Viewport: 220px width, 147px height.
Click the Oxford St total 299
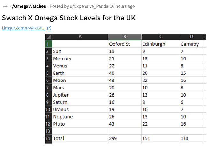[125, 138]
